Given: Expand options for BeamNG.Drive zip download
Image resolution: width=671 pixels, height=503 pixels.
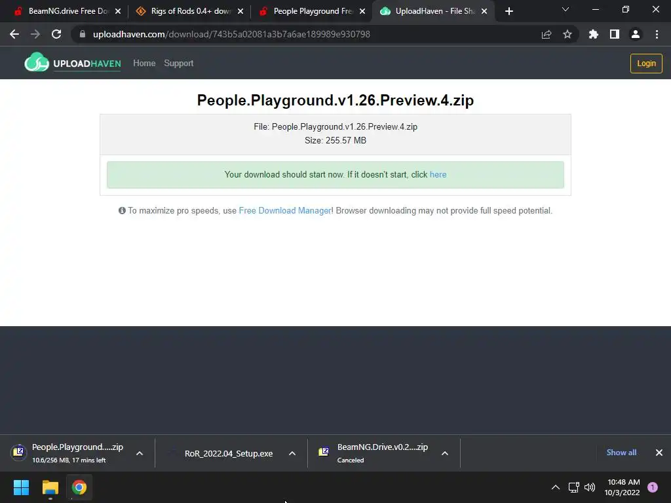Looking at the screenshot, I should (x=445, y=453).
